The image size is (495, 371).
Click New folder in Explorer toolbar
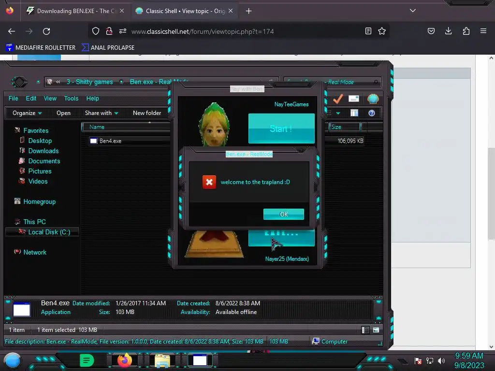[147, 113]
